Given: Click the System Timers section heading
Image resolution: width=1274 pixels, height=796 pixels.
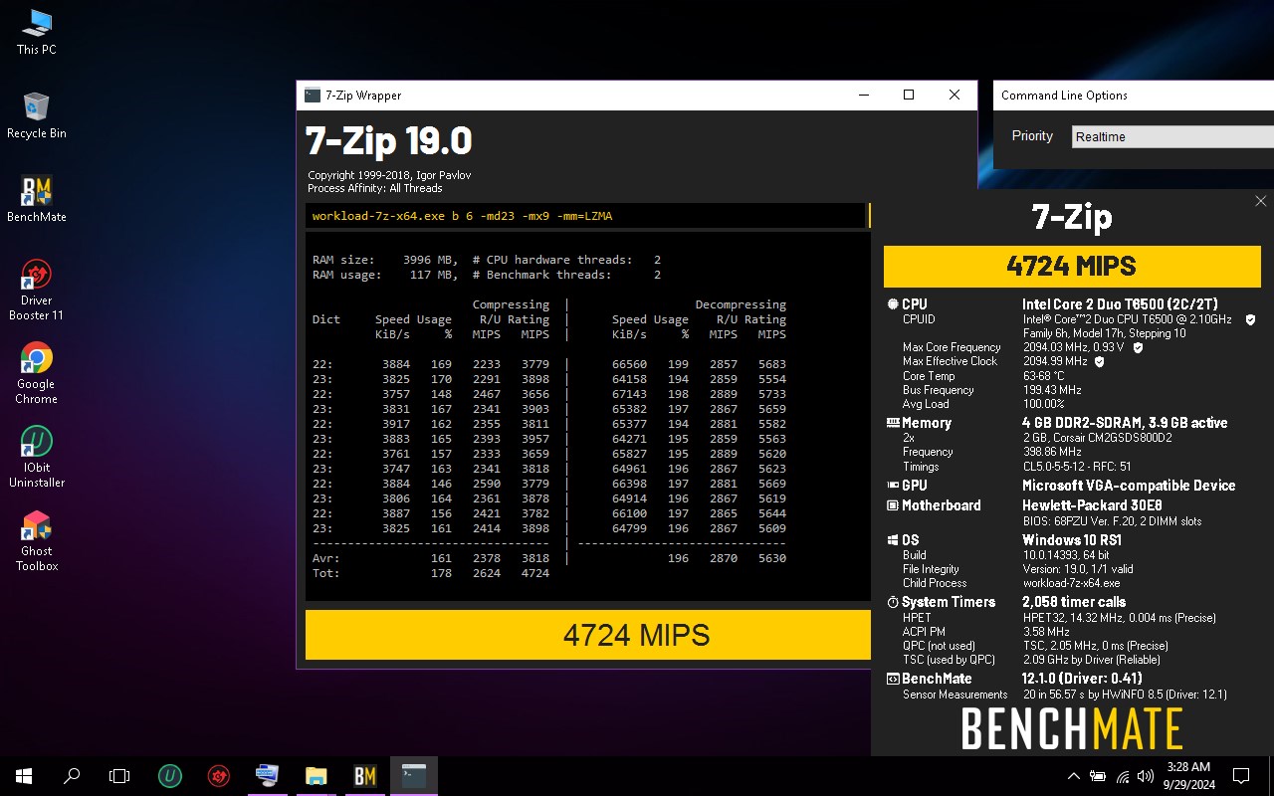Looking at the screenshot, I should 948,602.
